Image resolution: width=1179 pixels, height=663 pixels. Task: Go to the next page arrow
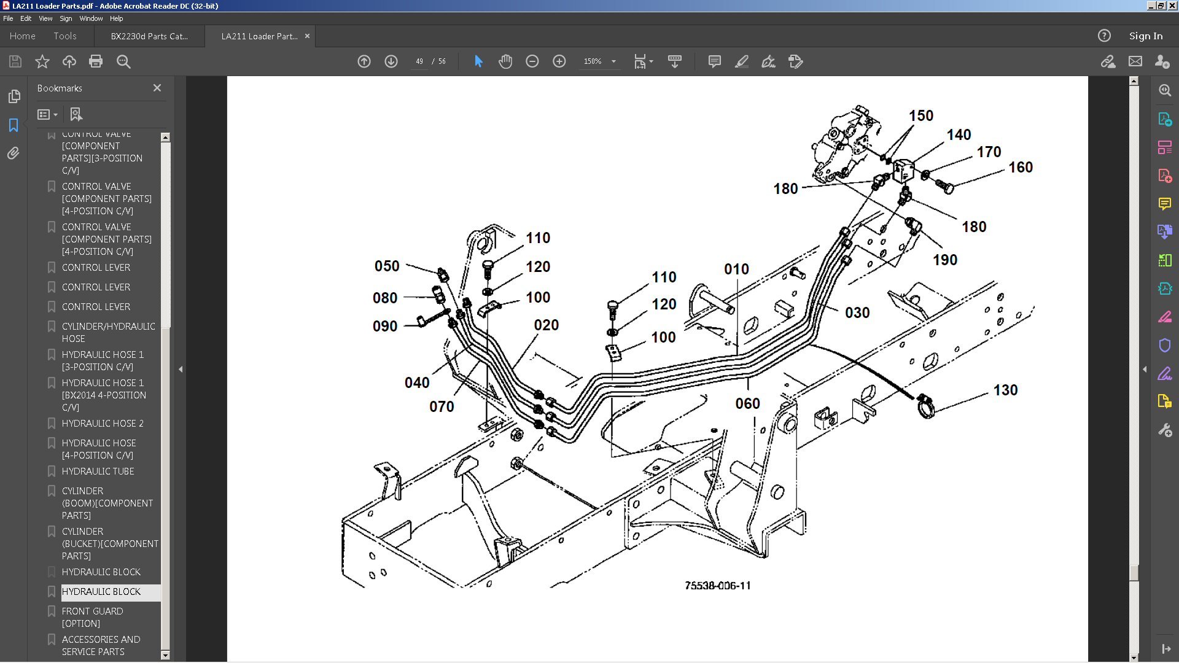[x=391, y=61]
